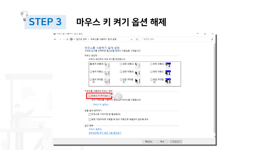
Task: Click the 적용(P) button
Action: point(176,142)
